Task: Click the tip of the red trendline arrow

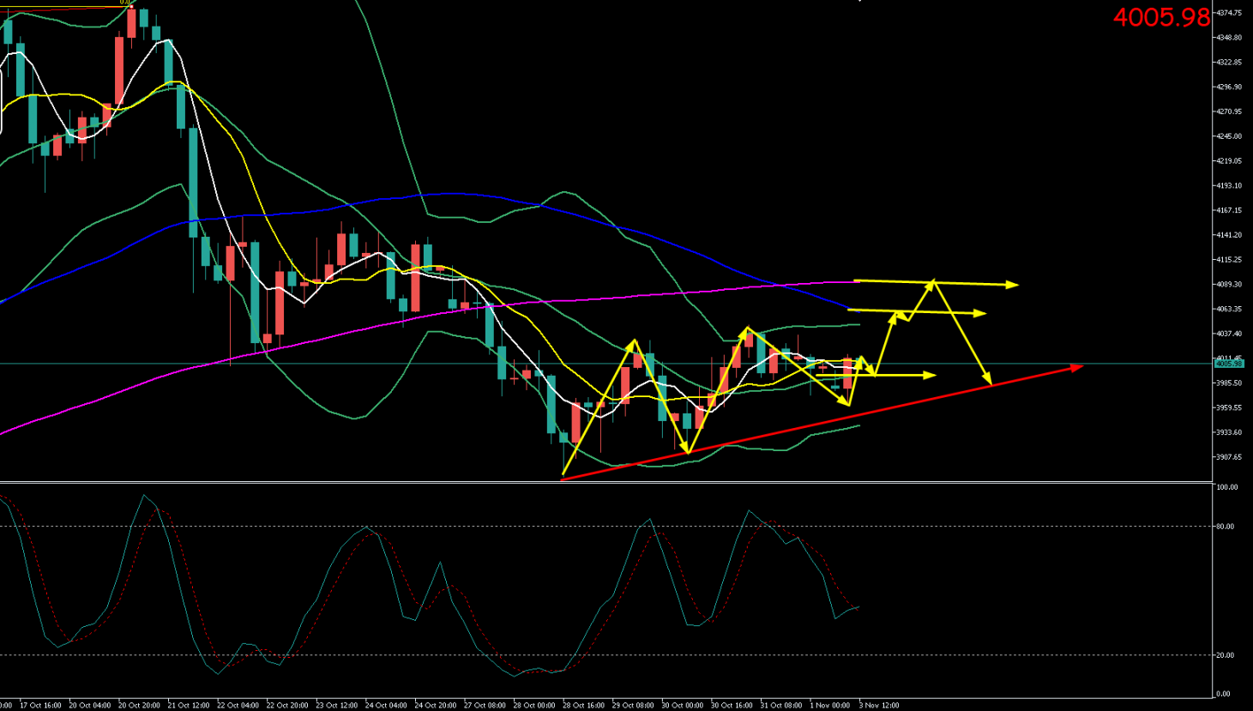Action: click(1081, 367)
